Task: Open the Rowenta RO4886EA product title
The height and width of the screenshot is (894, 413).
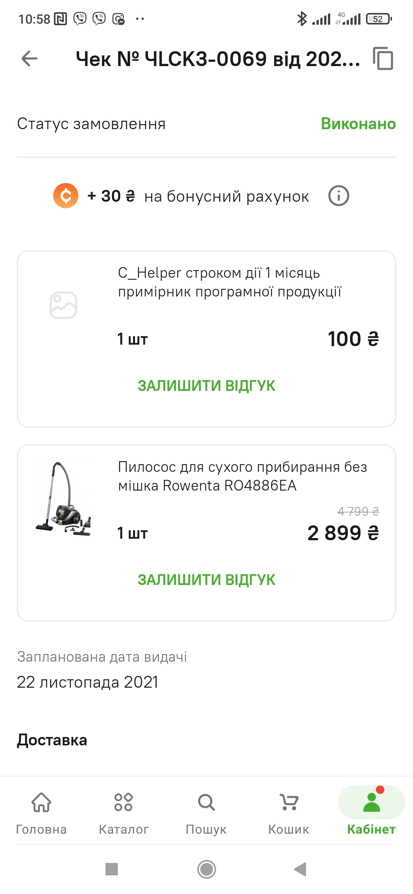Action: 242,476
